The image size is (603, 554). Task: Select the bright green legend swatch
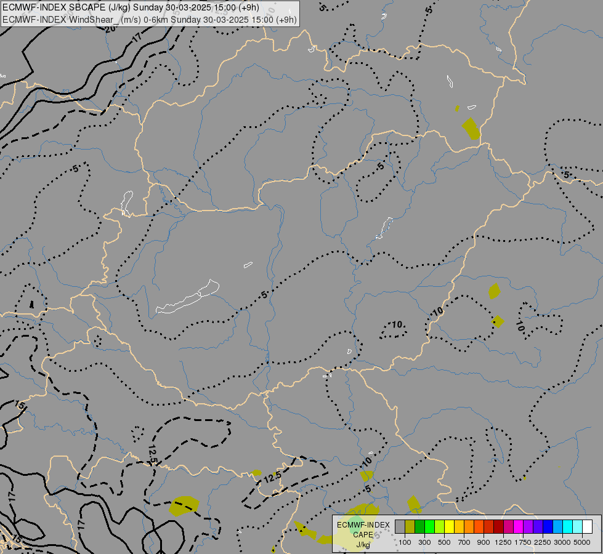[429, 526]
